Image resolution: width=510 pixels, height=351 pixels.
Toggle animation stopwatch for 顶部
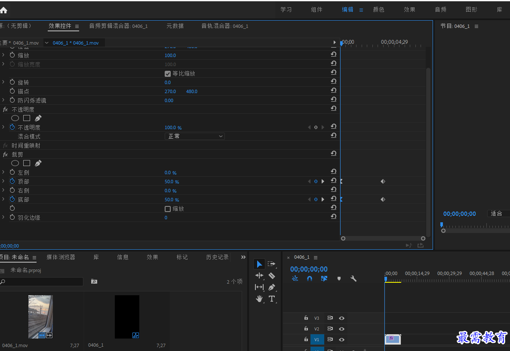[12, 181]
